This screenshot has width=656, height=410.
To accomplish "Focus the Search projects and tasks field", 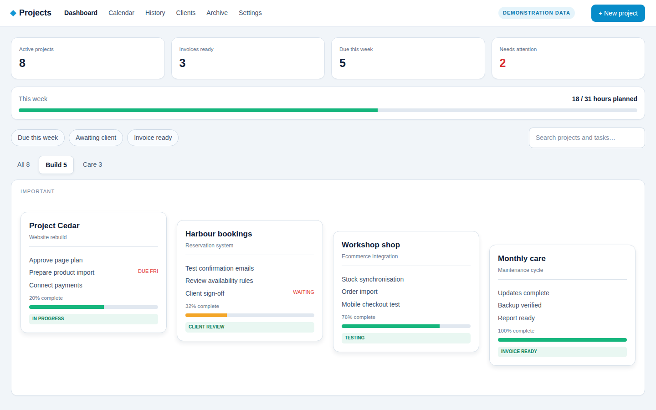I will (x=587, y=138).
